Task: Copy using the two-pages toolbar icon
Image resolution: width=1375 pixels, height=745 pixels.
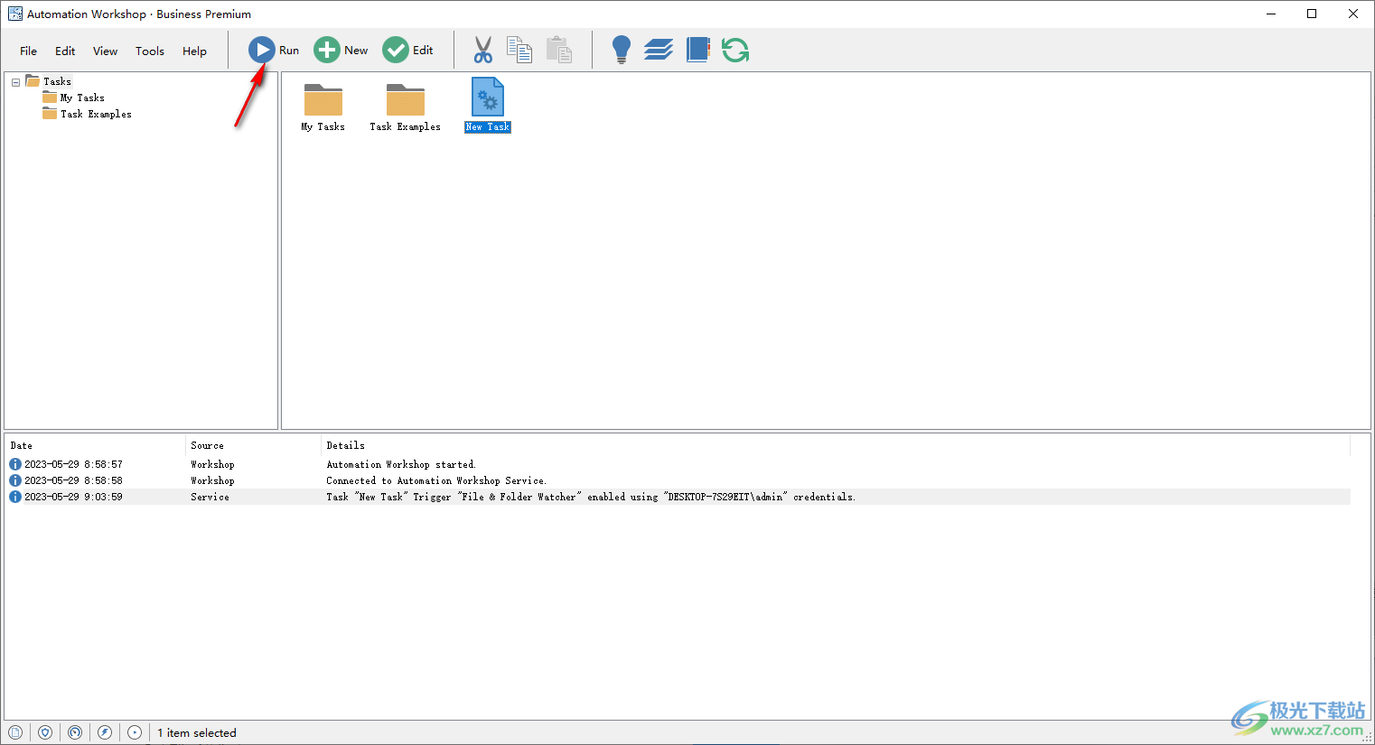Action: [519, 50]
